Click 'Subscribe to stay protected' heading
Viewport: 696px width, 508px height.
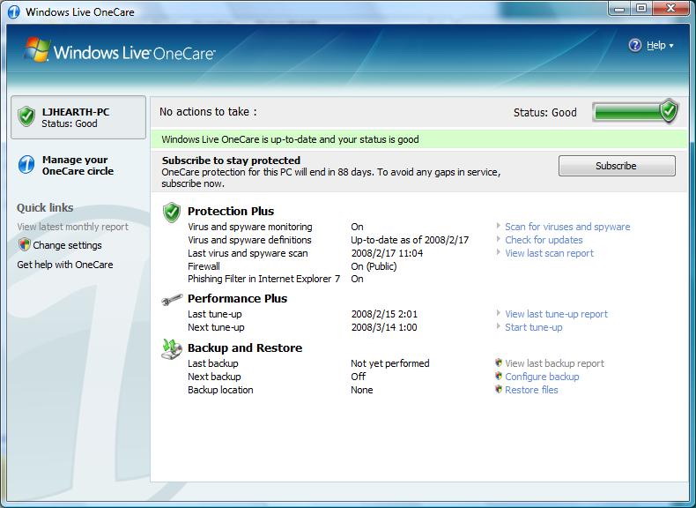pos(231,161)
